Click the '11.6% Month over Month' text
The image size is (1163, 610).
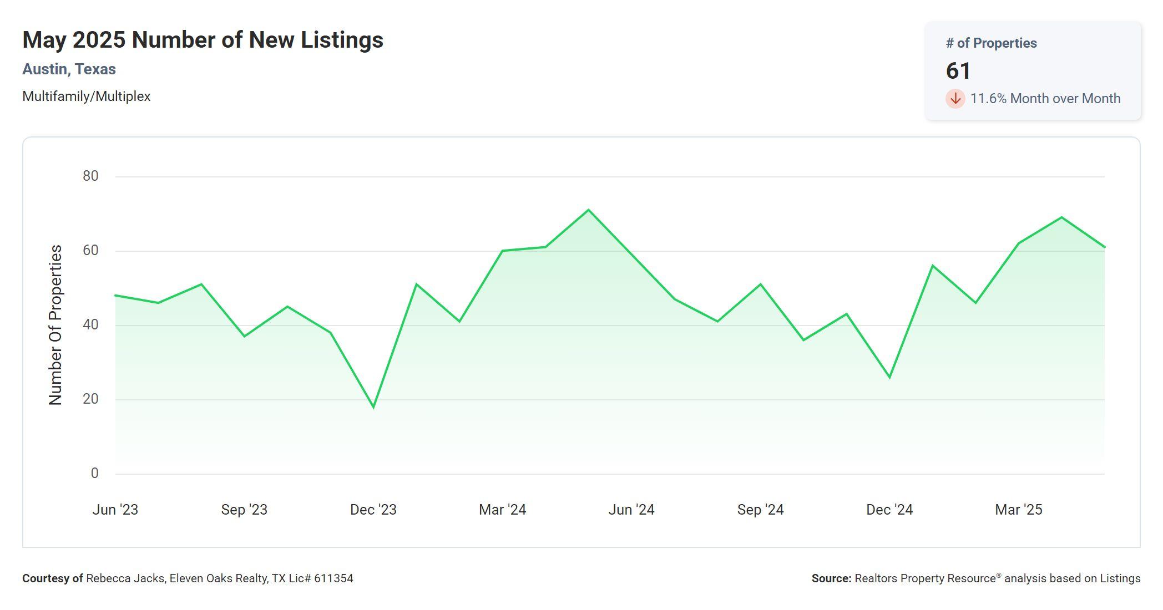[x=1045, y=99]
